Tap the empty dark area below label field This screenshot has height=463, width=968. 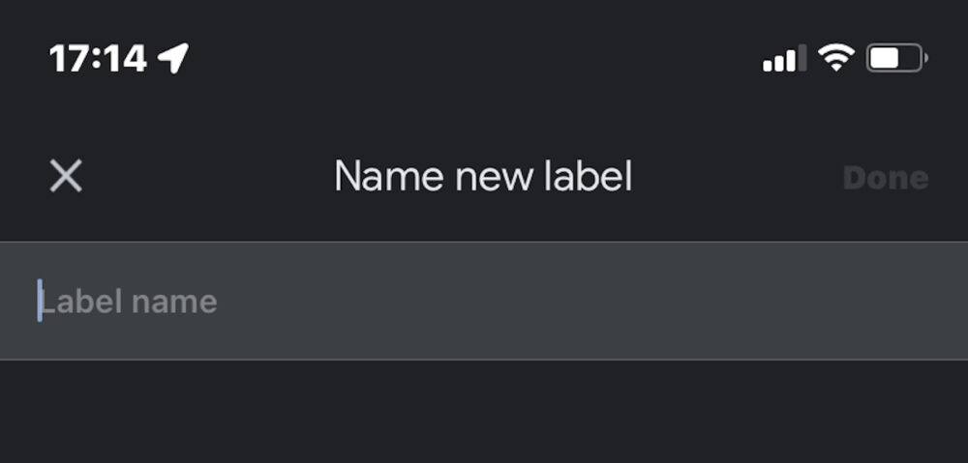484,411
